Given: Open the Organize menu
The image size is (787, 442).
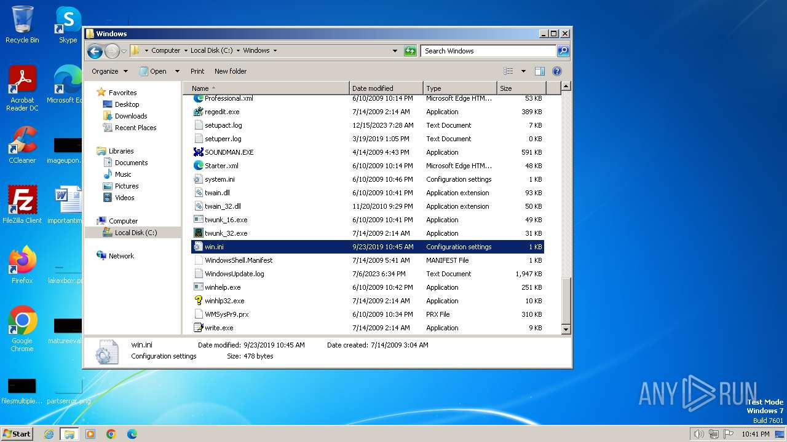Looking at the screenshot, I should [x=109, y=71].
